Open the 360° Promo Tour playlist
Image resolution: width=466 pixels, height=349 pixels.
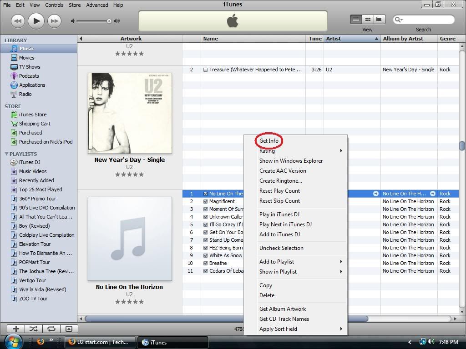pyautogui.click(x=37, y=199)
